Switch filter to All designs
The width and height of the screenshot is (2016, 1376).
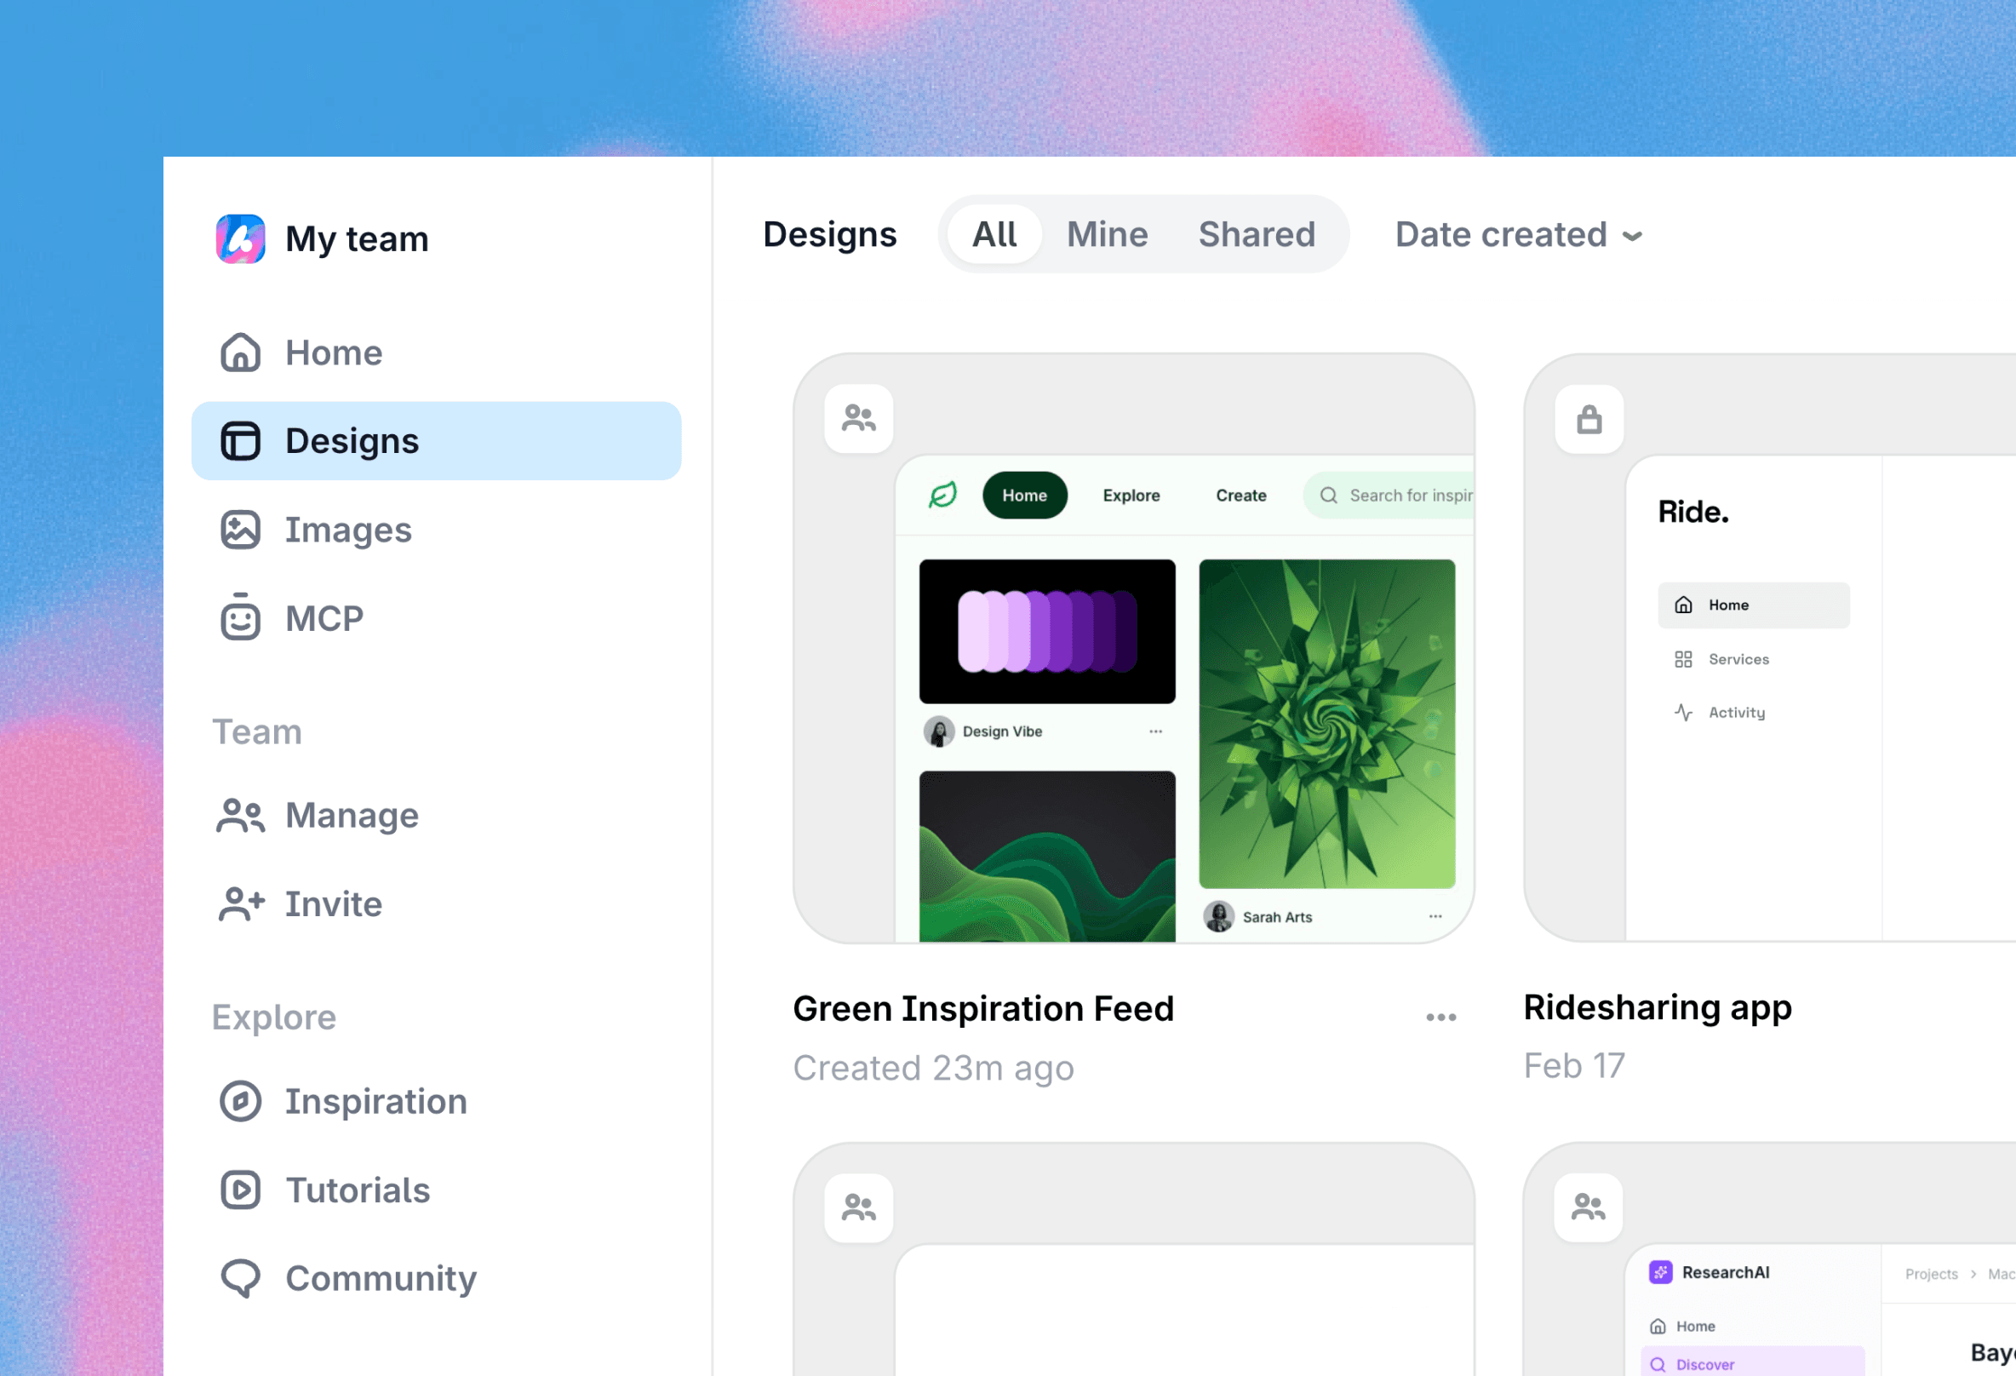(x=994, y=234)
